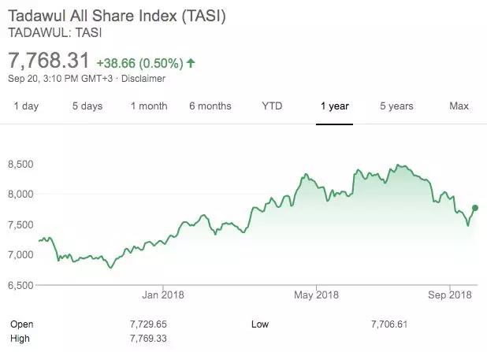This screenshot has width=487, height=352.
Task: Click the active 1 year tab
Action: [x=334, y=106]
